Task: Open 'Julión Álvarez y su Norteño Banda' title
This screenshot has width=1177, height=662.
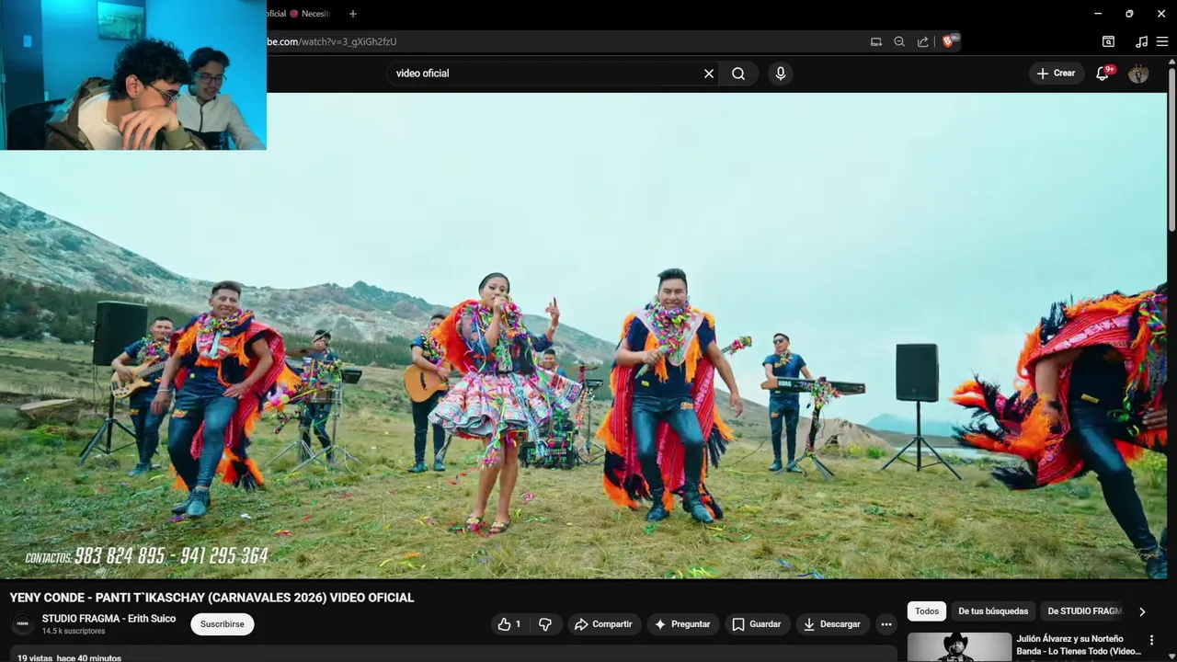Action: (x=1079, y=645)
